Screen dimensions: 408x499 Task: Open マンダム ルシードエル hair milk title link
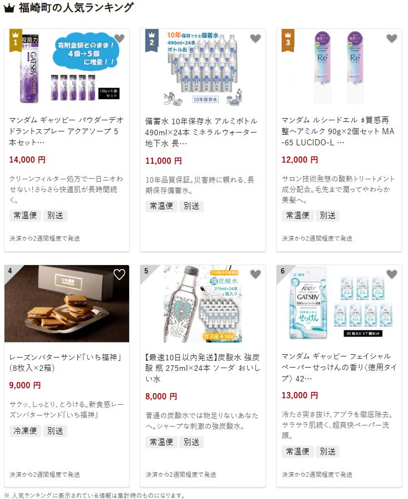(x=338, y=131)
